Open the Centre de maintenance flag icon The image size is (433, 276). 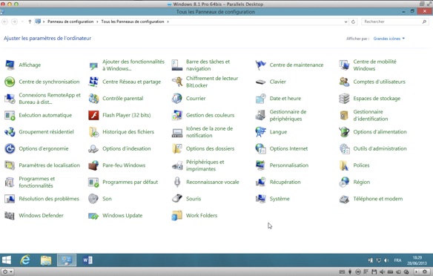(261, 65)
